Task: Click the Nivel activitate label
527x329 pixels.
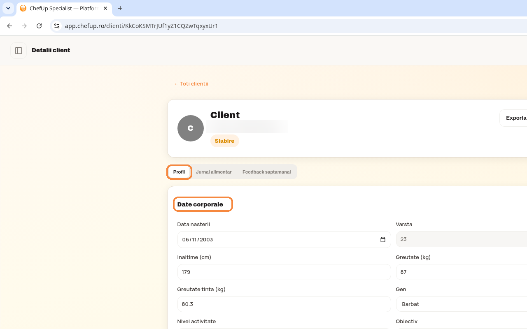Action: tap(196, 321)
